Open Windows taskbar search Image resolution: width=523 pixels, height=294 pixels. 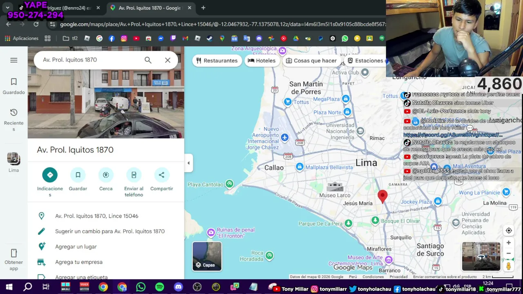tap(28, 287)
